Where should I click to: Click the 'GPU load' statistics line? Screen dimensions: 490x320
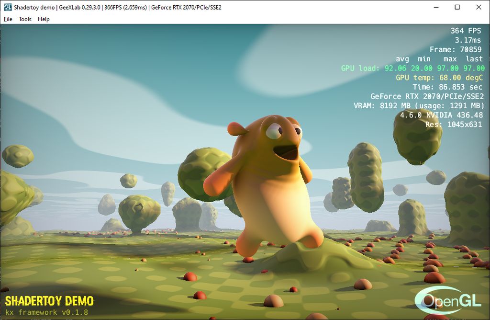[412, 68]
